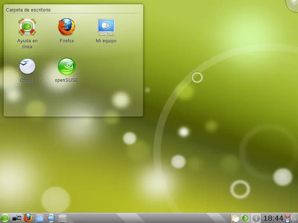Image resolution: width=298 pixels, height=223 pixels.
Task: Click the 18:44 digital clock
Action: [x=273, y=218]
